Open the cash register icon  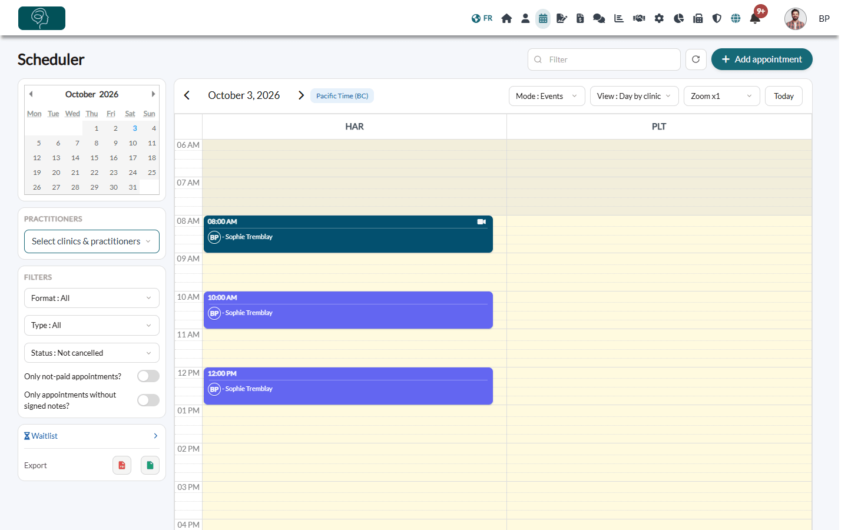(x=698, y=18)
